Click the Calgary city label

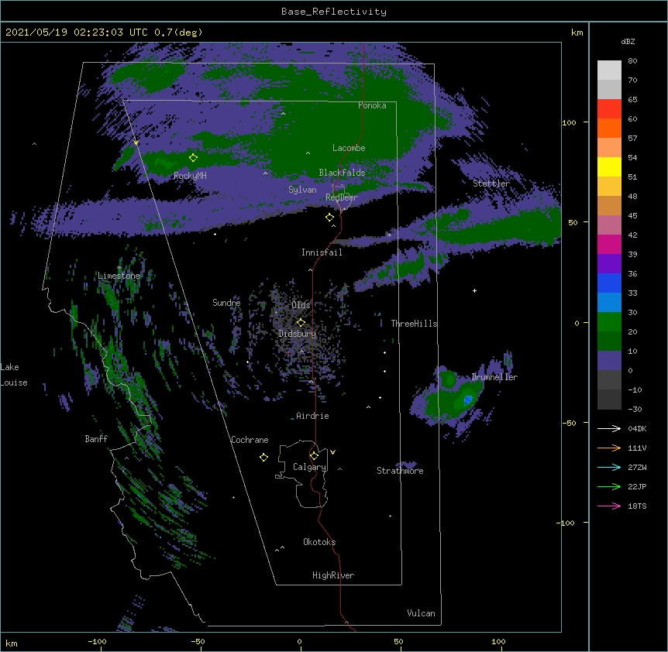click(309, 467)
